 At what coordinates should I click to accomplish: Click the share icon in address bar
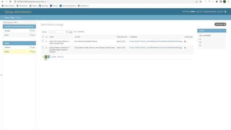pos(196,1)
